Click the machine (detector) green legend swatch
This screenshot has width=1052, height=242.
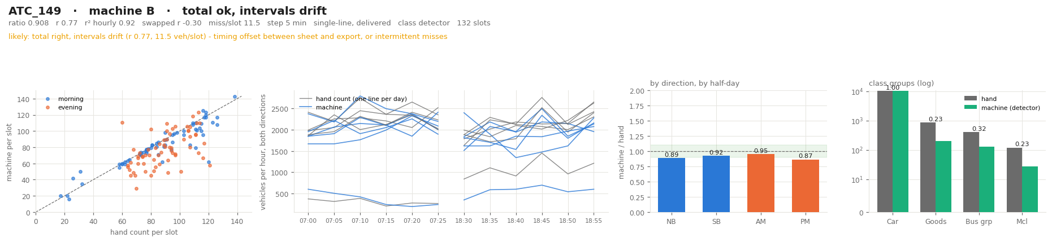point(971,108)
